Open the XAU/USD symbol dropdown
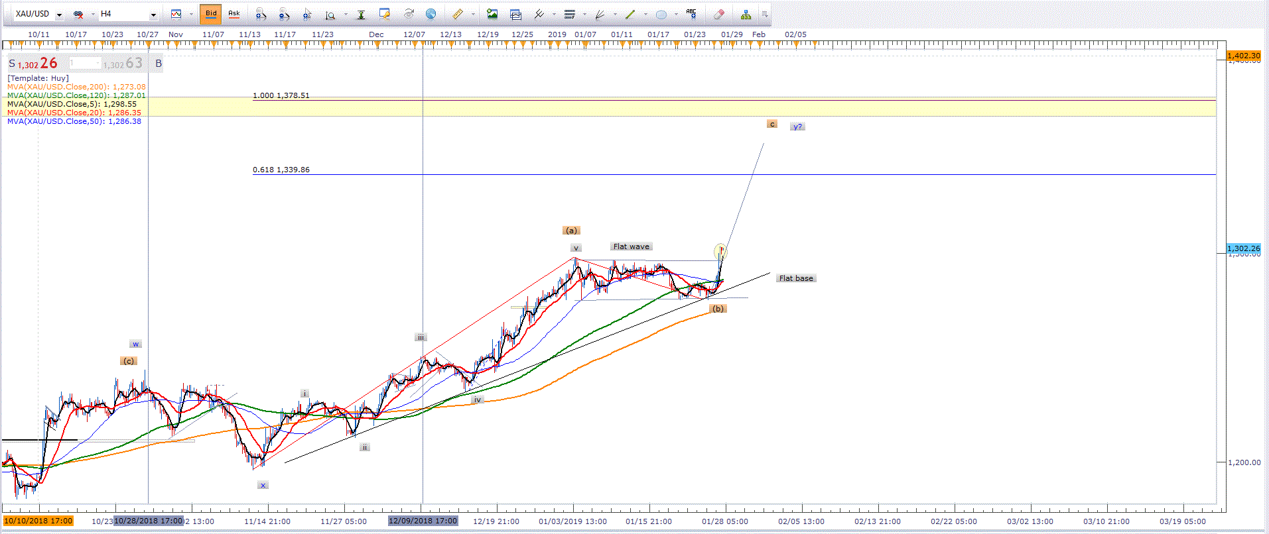 59,15
